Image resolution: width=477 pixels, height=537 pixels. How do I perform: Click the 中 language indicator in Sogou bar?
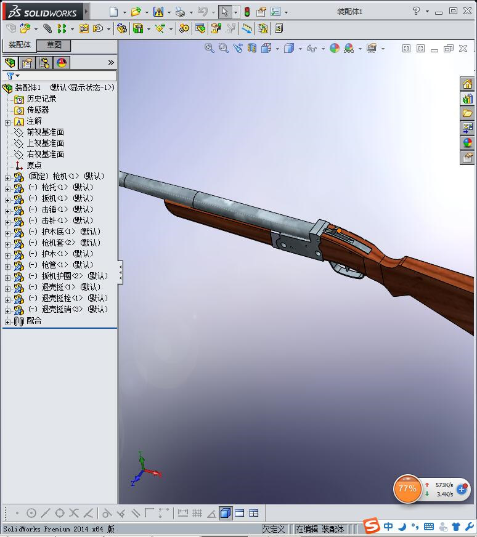pyautogui.click(x=388, y=527)
